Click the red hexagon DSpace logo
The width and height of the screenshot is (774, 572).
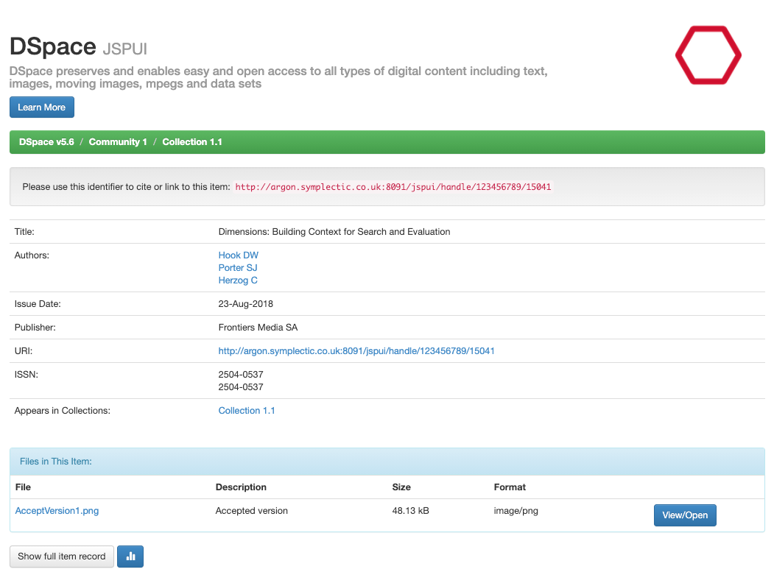[708, 55]
